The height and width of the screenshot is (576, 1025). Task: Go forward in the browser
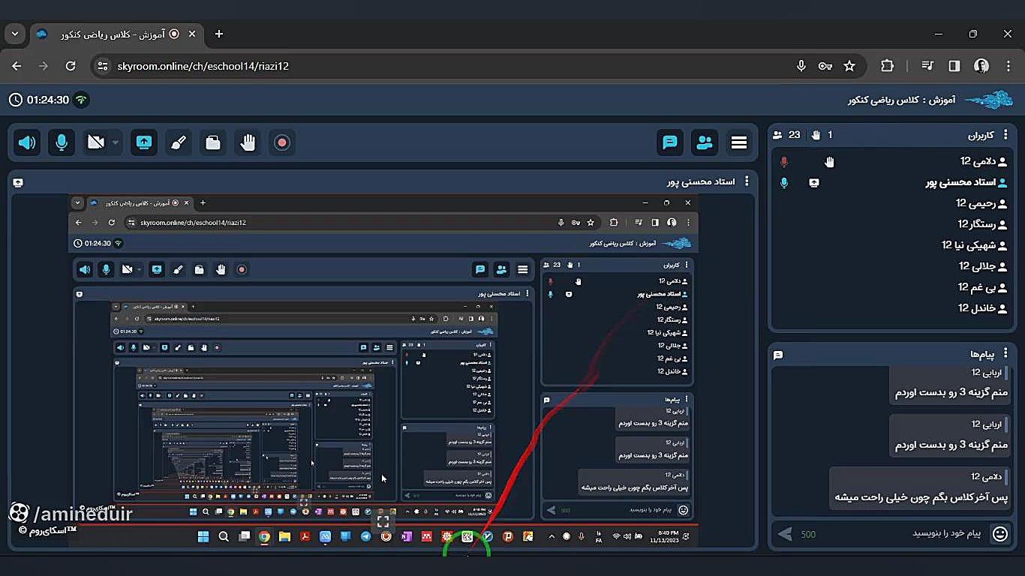click(44, 66)
